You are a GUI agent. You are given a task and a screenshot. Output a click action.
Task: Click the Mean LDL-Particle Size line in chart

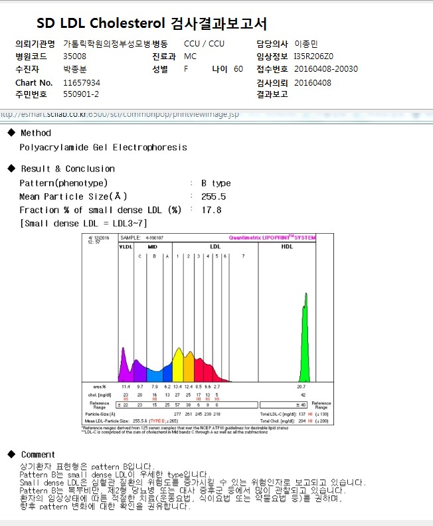(131, 421)
